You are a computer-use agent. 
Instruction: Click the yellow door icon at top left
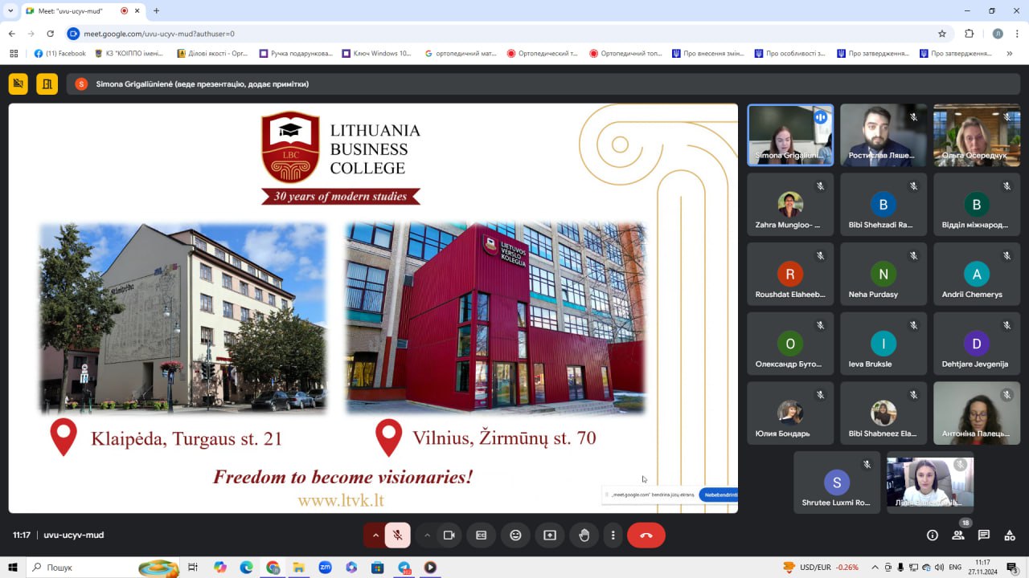tap(47, 83)
